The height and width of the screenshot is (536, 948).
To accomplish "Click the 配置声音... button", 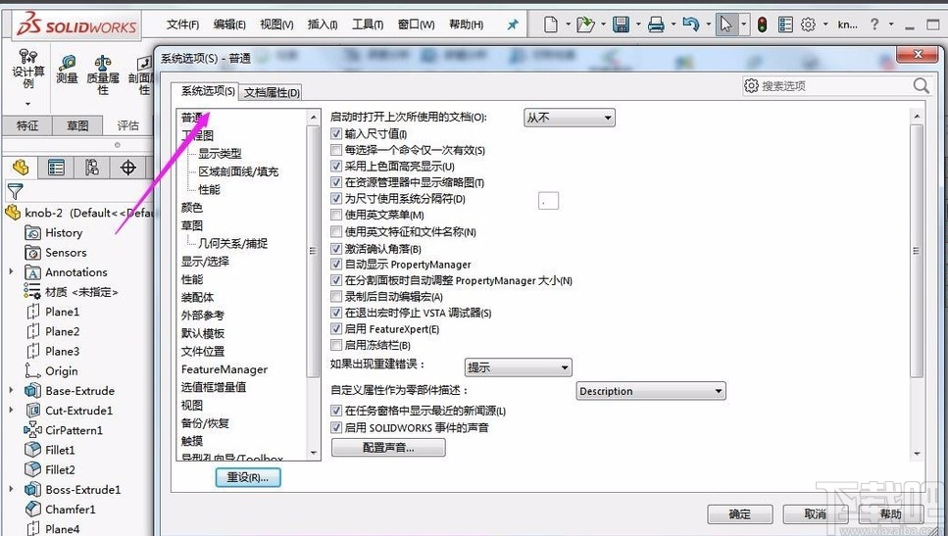I will tap(388, 448).
